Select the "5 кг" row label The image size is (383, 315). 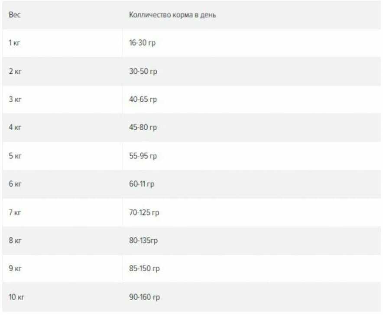tap(15, 156)
